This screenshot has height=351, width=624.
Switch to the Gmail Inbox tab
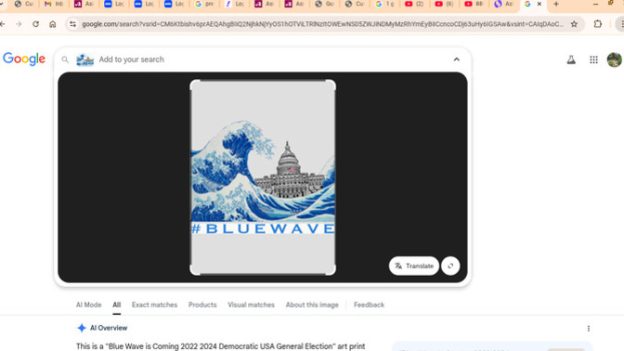pos(54,4)
